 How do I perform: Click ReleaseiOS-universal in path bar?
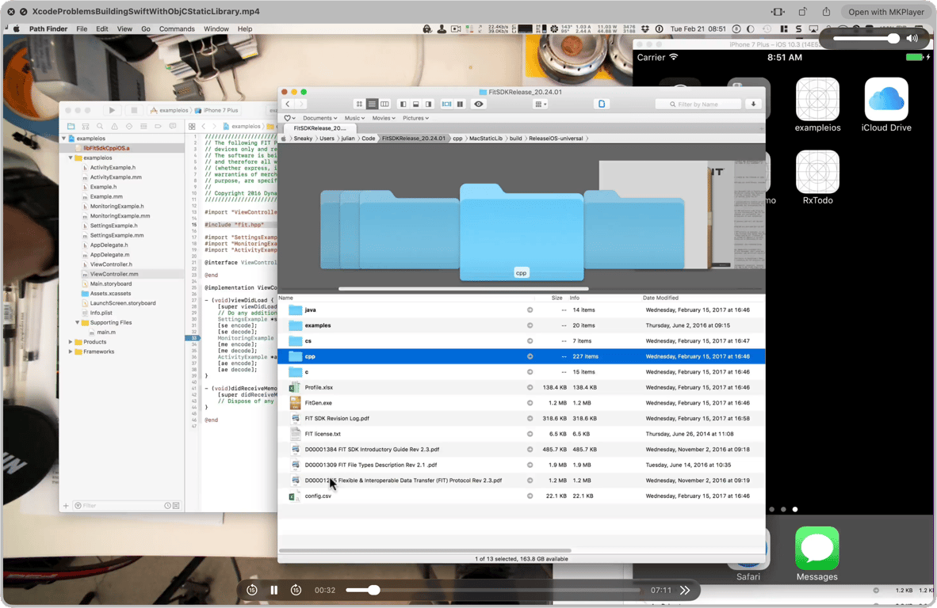point(556,139)
